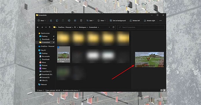This screenshot has width=201, height=105.
Task: Open Downloads under This PC
Action: tap(46, 59)
